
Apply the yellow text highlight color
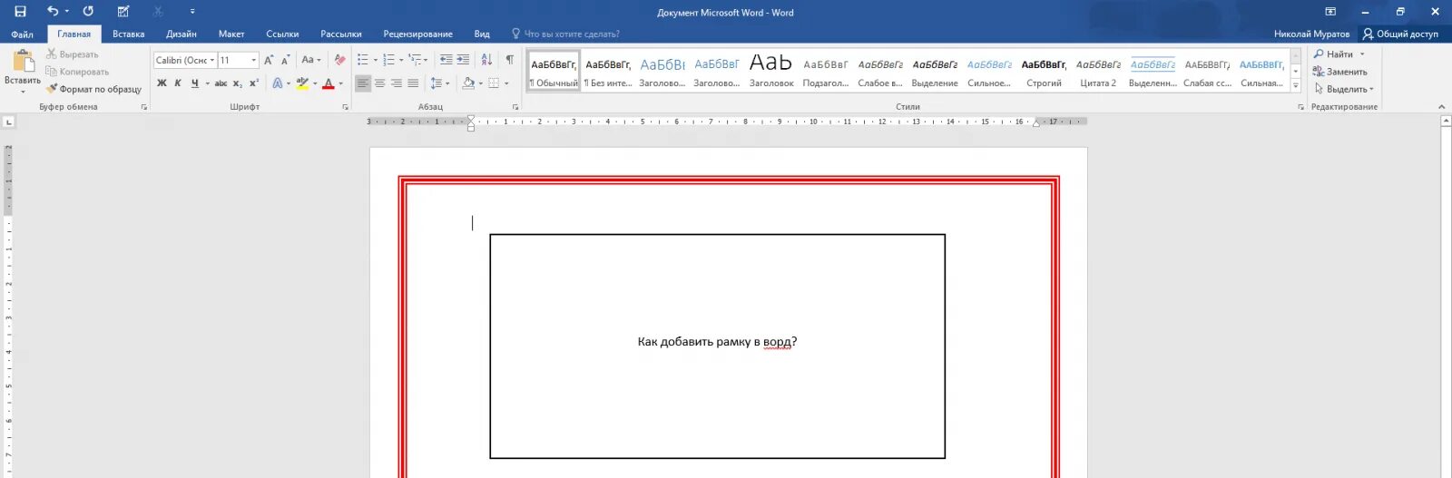[x=303, y=83]
